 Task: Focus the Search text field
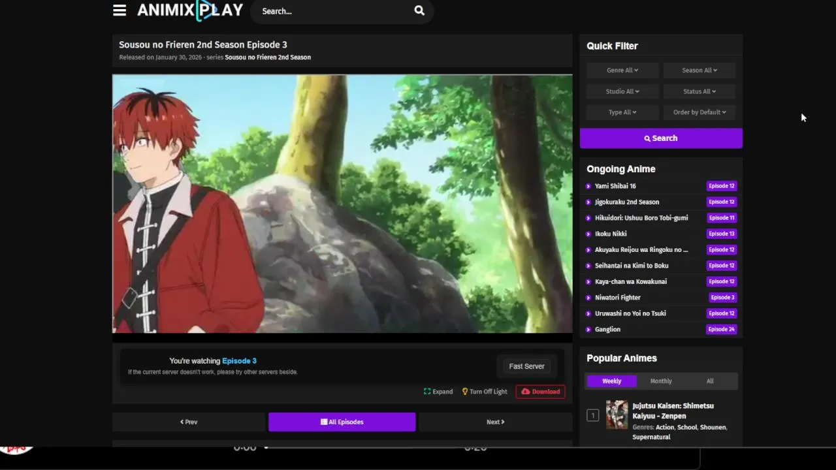tap(333, 11)
